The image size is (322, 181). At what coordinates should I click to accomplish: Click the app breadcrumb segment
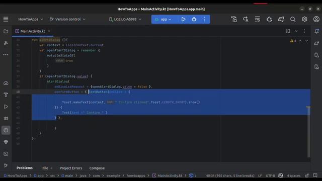39,175
